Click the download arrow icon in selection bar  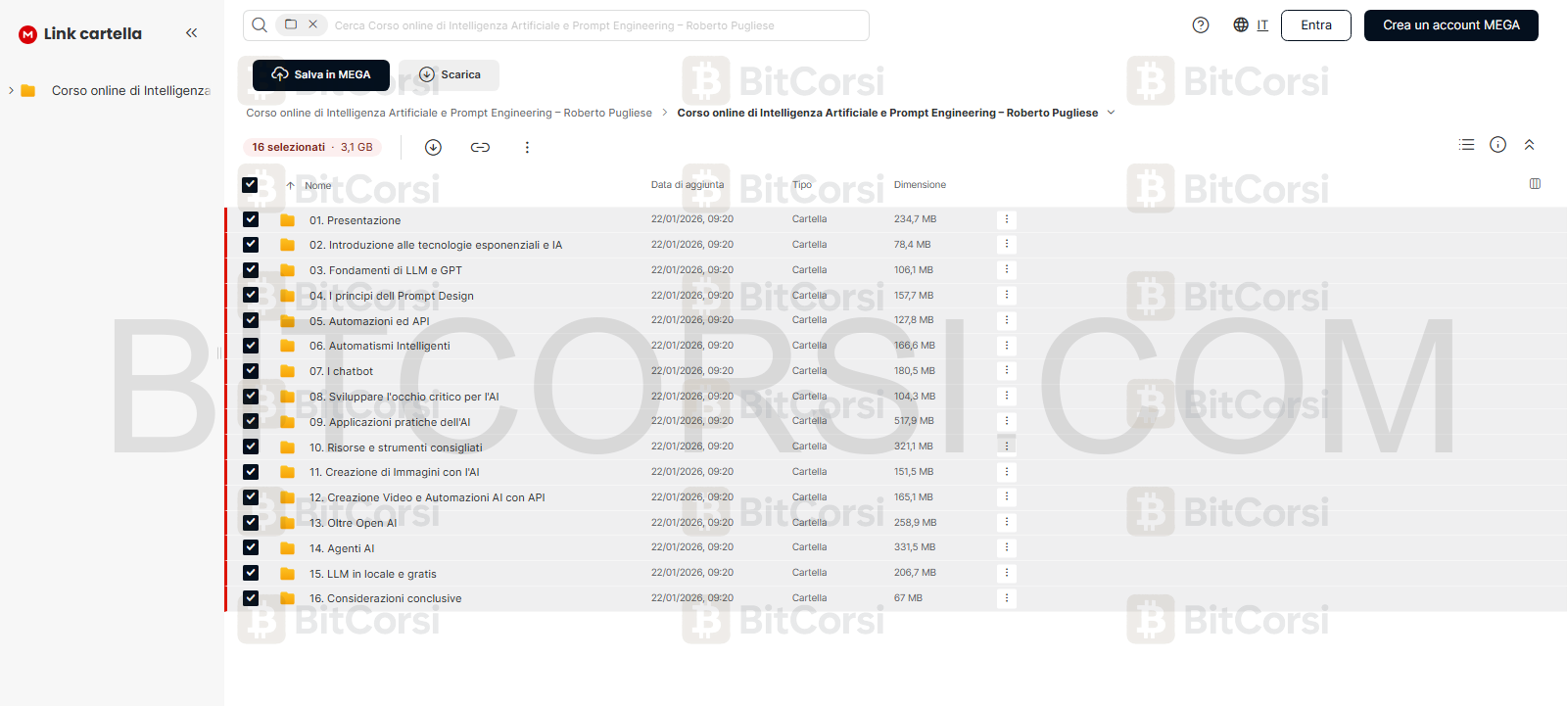(433, 147)
